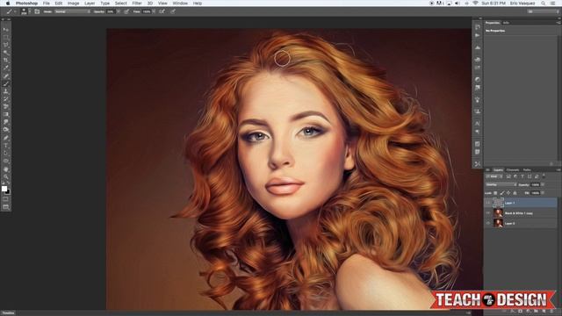This screenshot has width=562, height=316.
Task: Select the Dodge tool
Action: [6, 130]
